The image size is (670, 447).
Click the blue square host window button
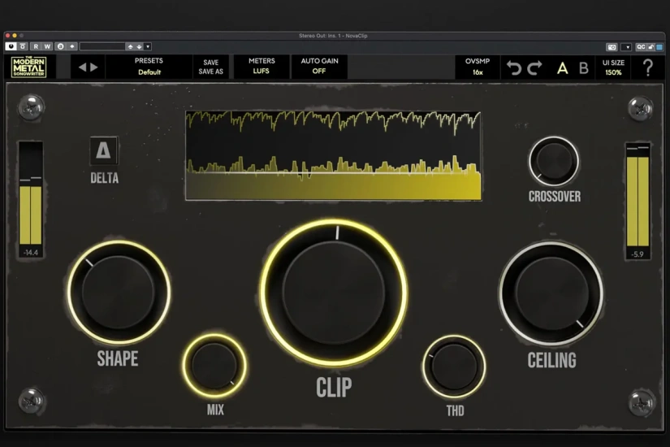(x=659, y=47)
